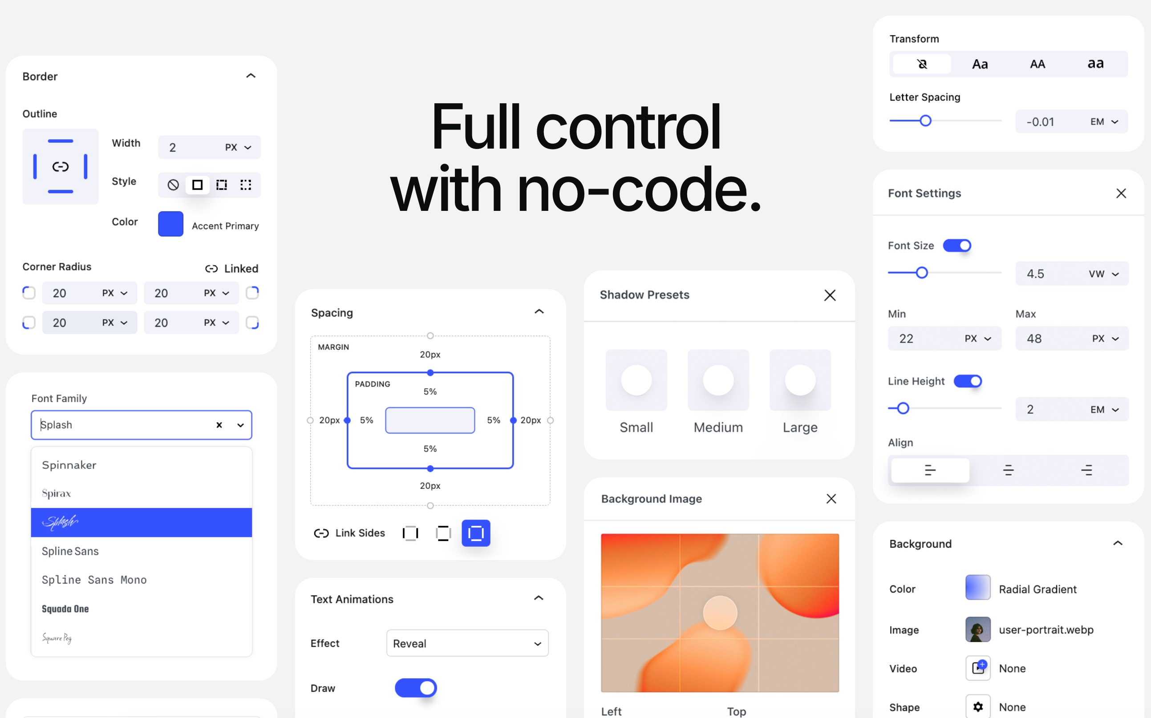Select the dashed border style icon

click(220, 184)
